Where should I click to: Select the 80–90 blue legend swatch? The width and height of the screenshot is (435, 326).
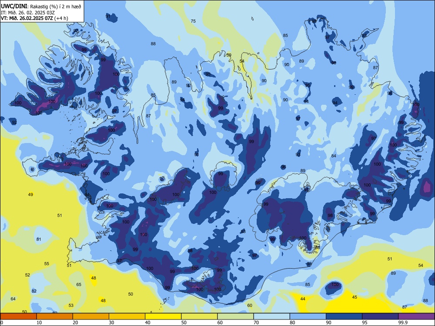[x=308, y=316]
